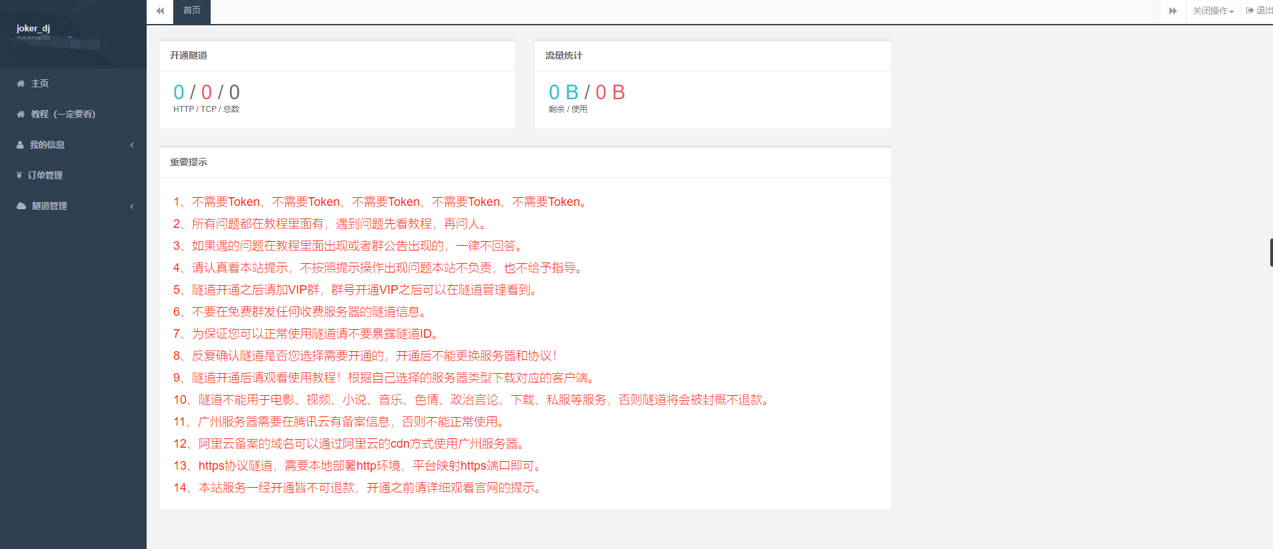1273x549 pixels.
Task: Click the 0 B / 0 B traffic value
Action: [x=587, y=92]
